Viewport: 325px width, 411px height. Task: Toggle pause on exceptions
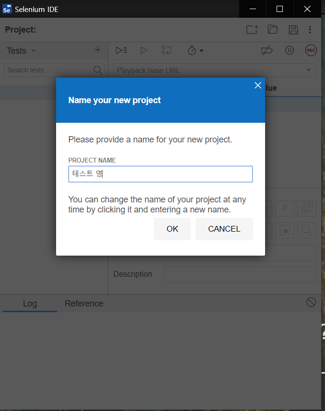(289, 50)
